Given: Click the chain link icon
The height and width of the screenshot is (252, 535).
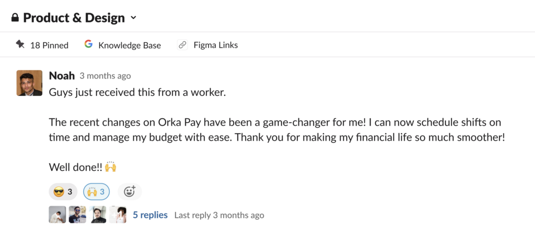Looking at the screenshot, I should click(x=182, y=45).
